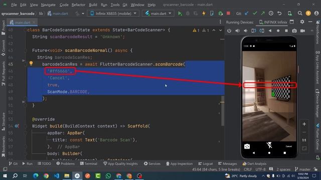Go to next highlighted error arrow down
Image resolution: width=321 pixels, height=180 pixels.
coord(220,30)
